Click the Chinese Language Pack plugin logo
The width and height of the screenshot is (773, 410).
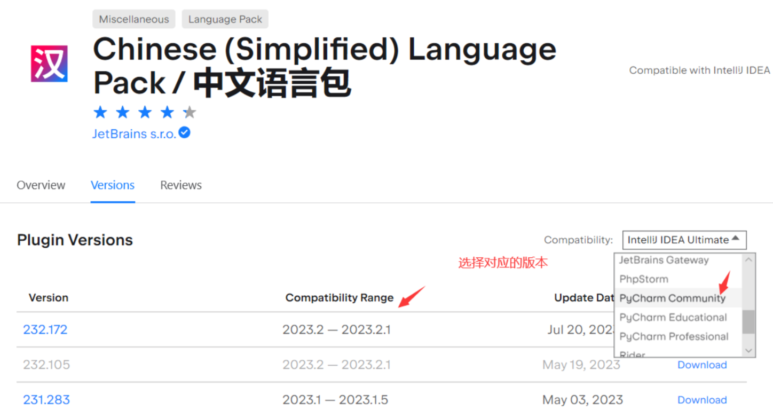49,64
